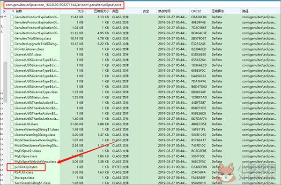281x185 pixels.
Task: Click the 3.20 KB size cell
Action: pos(78,135)
